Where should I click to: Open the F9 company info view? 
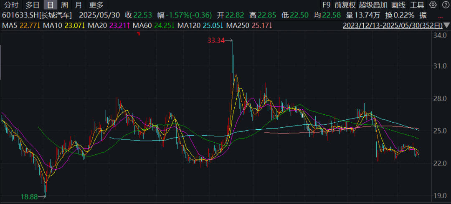pos(326,5)
